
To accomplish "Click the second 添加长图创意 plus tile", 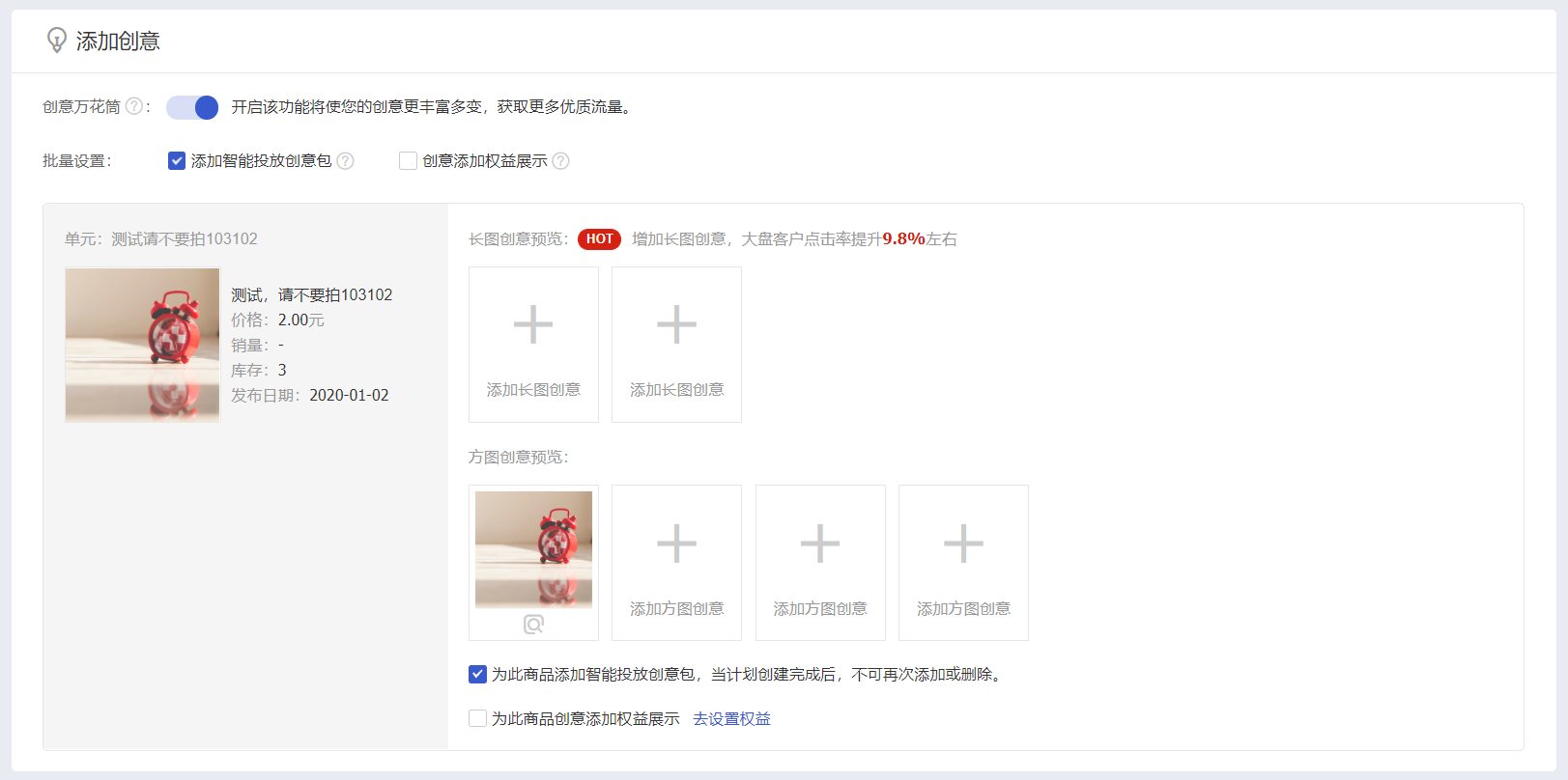I will (x=676, y=345).
